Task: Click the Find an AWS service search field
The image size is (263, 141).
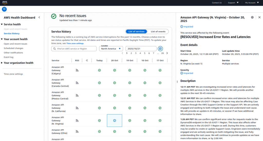Action: pyautogui.click(x=74, y=49)
